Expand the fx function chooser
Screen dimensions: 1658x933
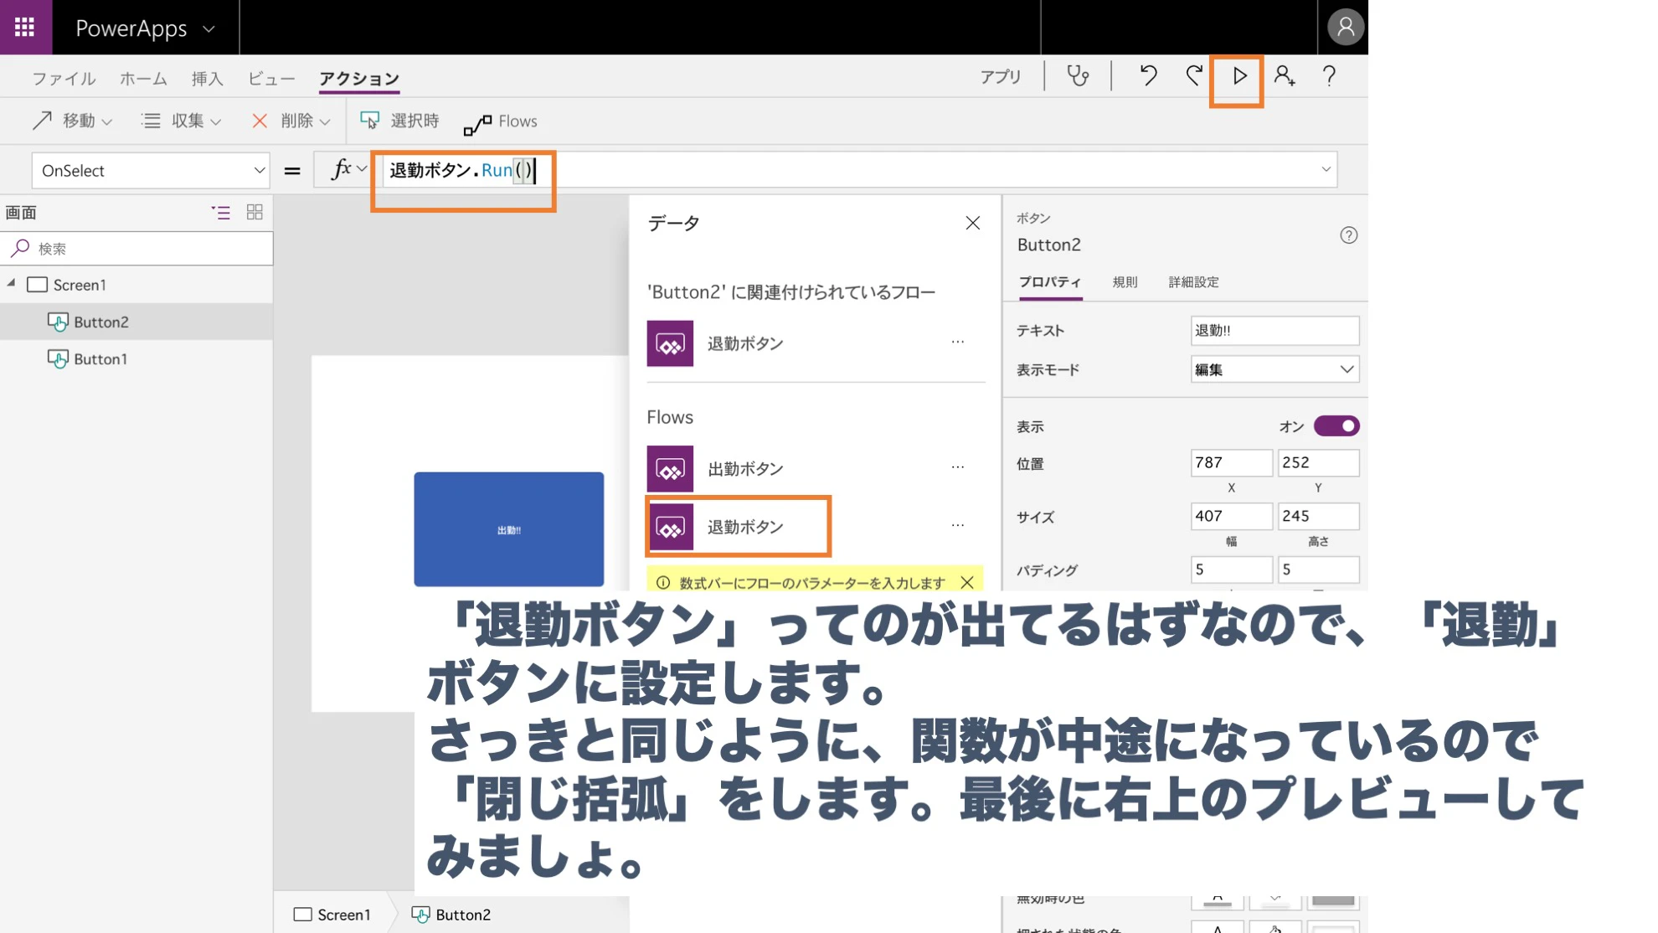(x=348, y=170)
